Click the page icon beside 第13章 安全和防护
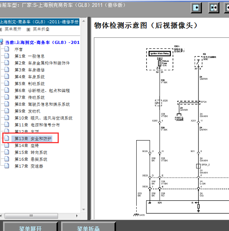 [7, 138]
